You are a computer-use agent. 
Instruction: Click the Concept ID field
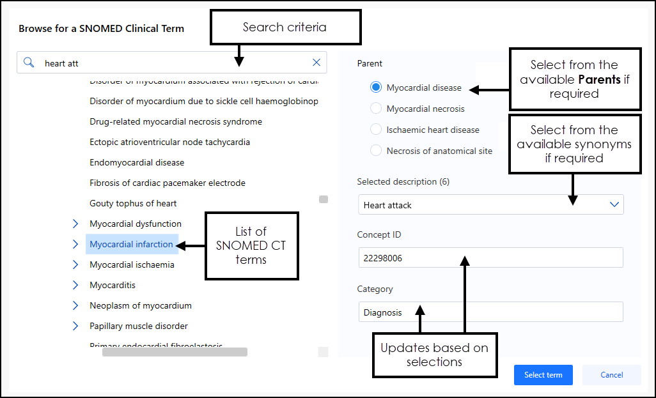(x=490, y=258)
